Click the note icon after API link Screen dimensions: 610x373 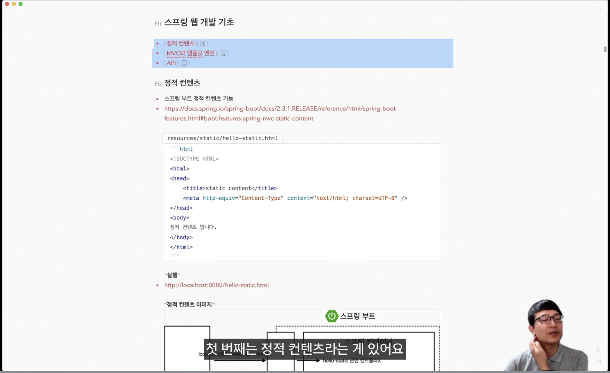[184, 63]
